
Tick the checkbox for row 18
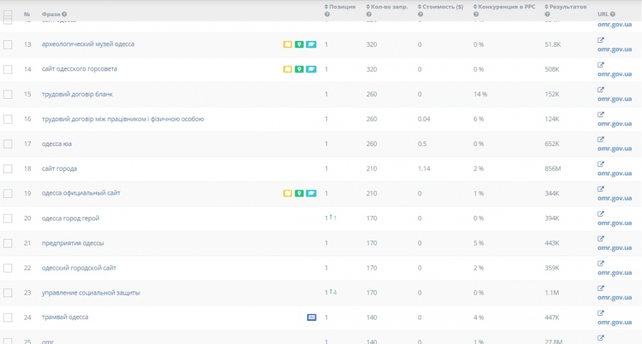pos(8,168)
